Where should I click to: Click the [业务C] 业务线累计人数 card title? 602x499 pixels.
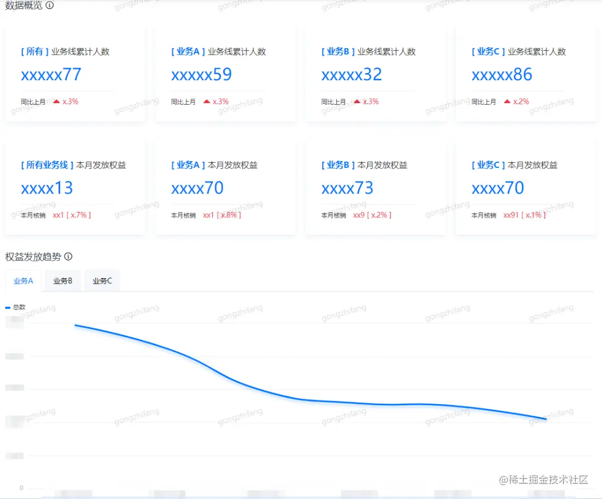tap(519, 51)
